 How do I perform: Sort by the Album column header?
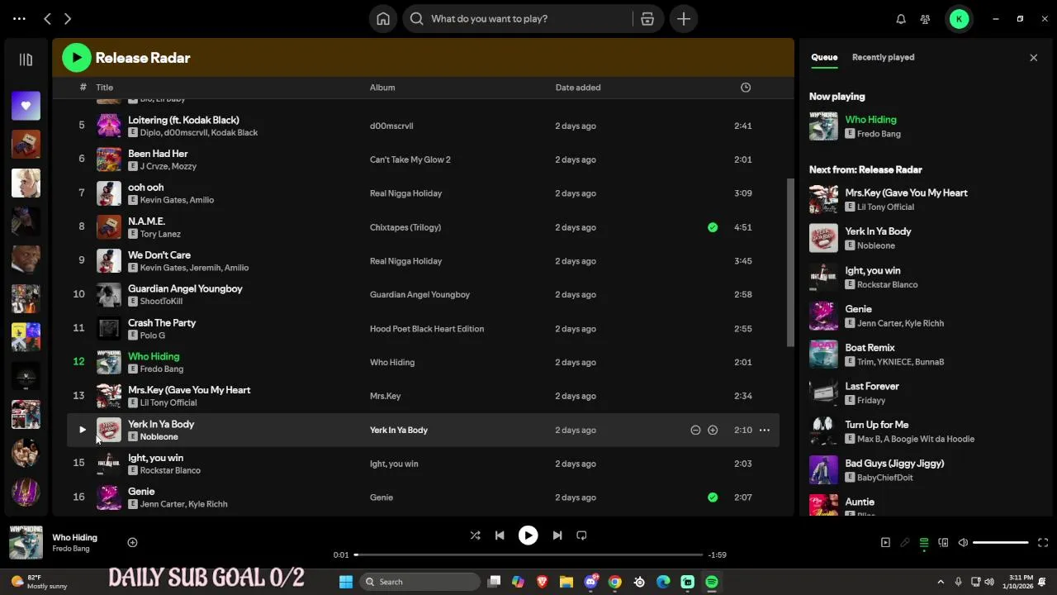382,88
